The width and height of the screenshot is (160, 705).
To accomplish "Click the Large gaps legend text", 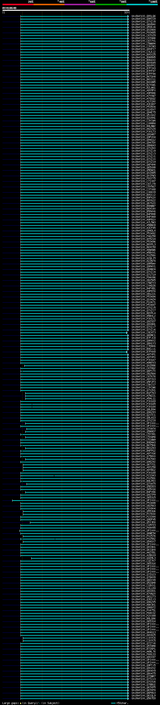I will coord(31,703).
